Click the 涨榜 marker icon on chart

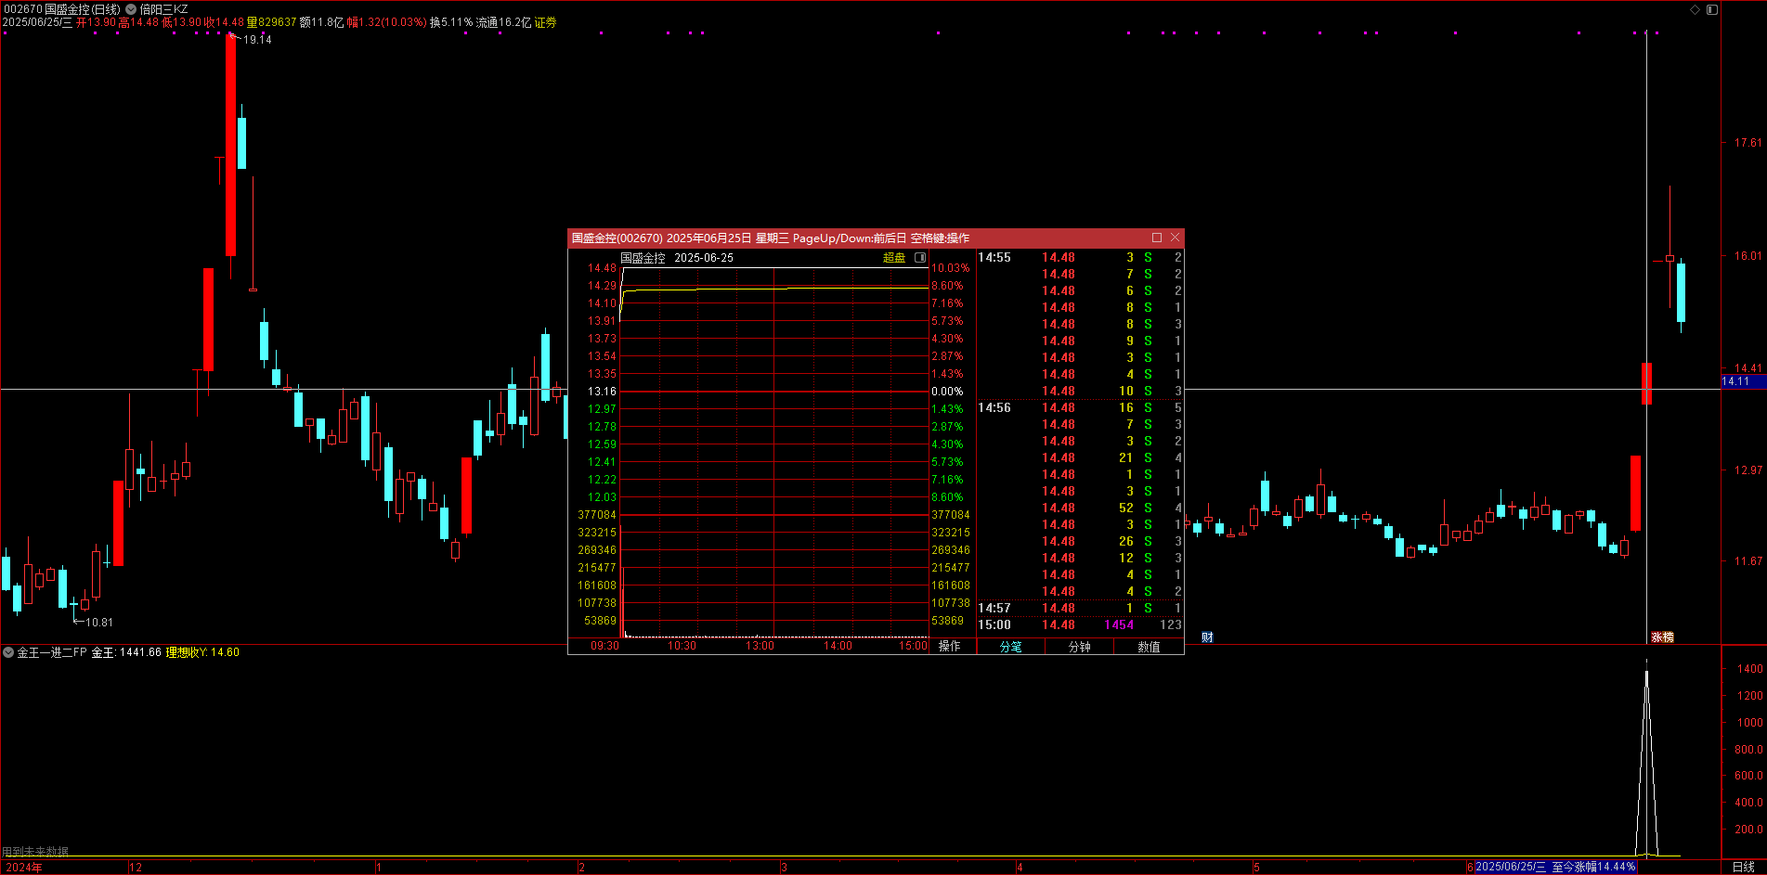pos(1661,637)
